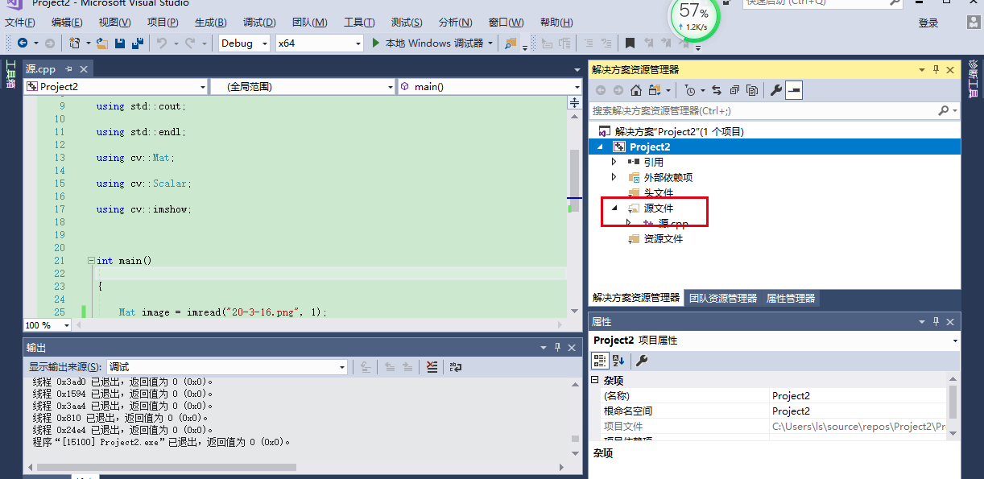This screenshot has width=984, height=479.
Task: Start debugging with the green play icon
Action: point(376,43)
